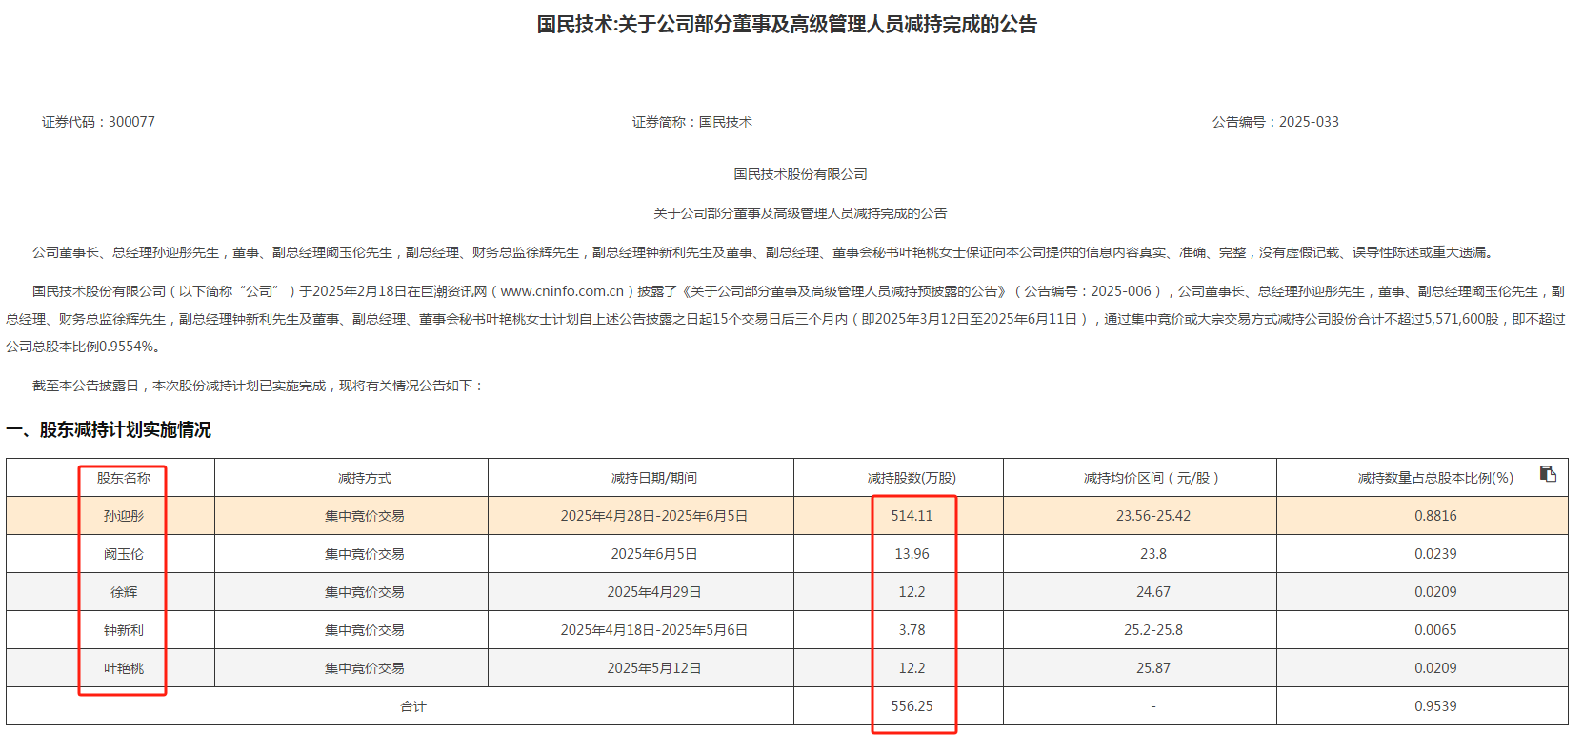Click shares value 12.2 in 叶艳桃 row

(x=912, y=668)
